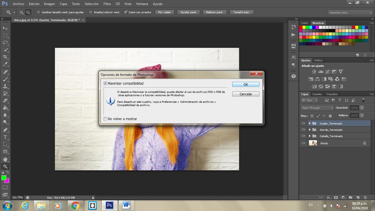Expand the Sueter_Terminado layer group
This screenshot has width=375, height=211.
pyautogui.click(x=310, y=123)
